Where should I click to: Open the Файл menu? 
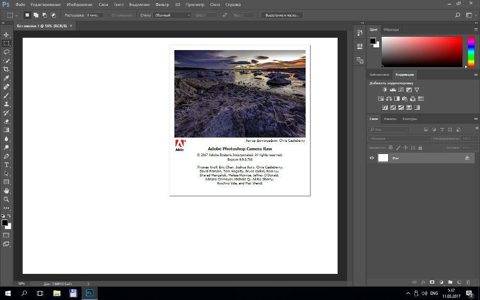20,5
